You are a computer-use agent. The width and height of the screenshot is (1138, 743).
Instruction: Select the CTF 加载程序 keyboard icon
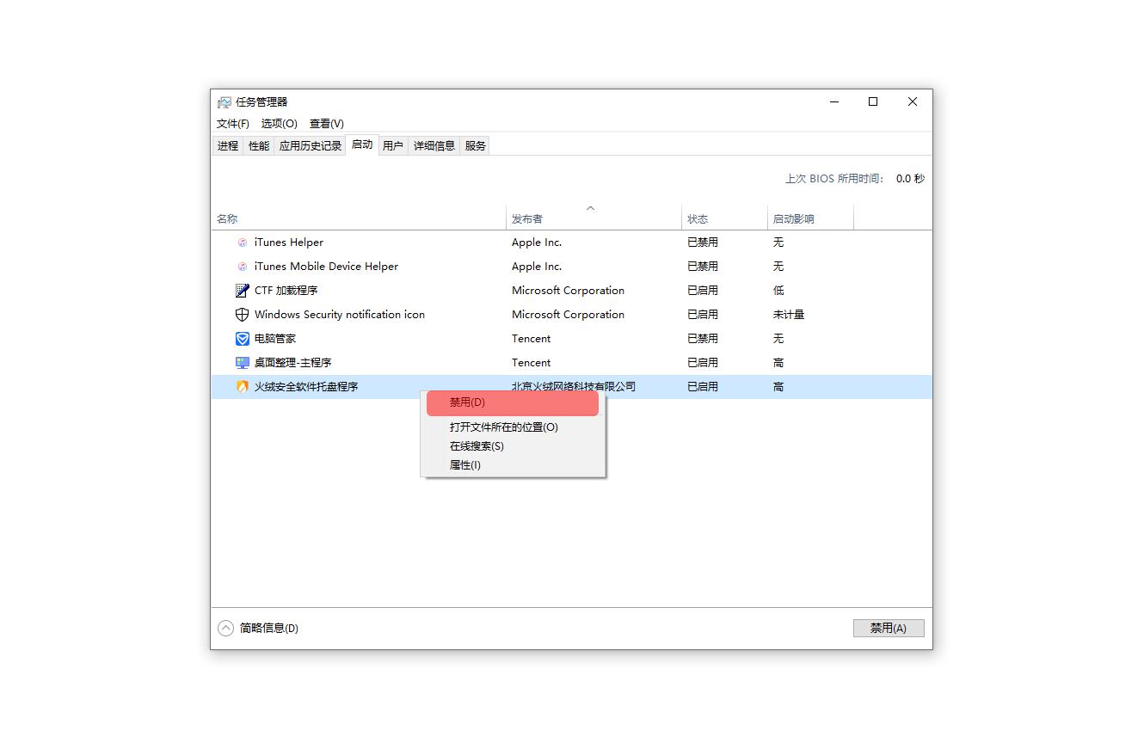point(242,291)
